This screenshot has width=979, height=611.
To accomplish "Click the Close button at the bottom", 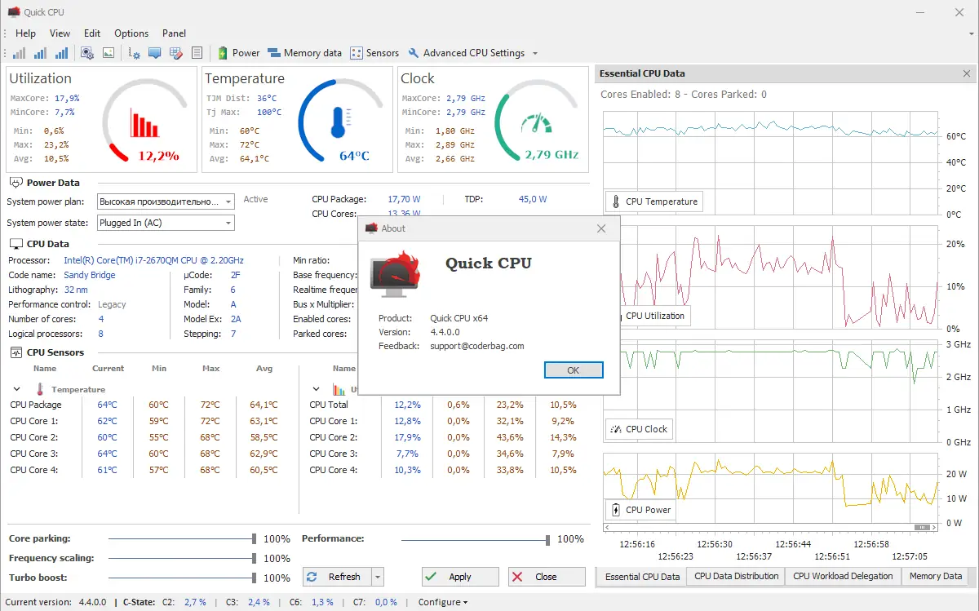I will 547,577.
